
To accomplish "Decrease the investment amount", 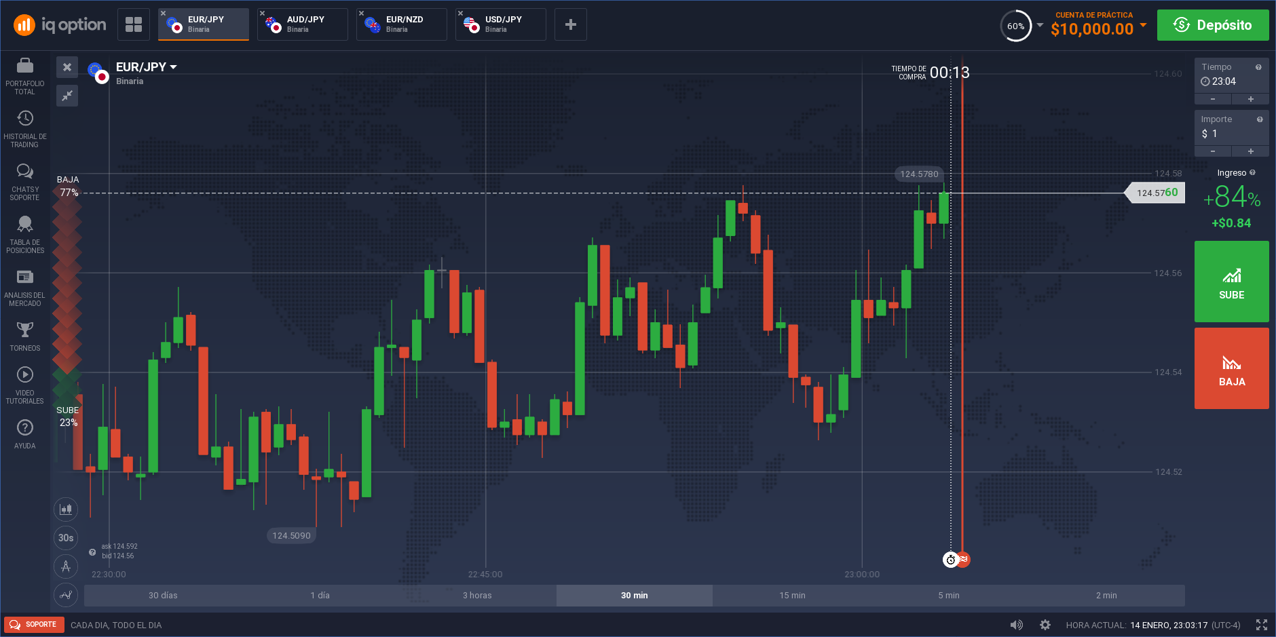I will click(x=1213, y=151).
